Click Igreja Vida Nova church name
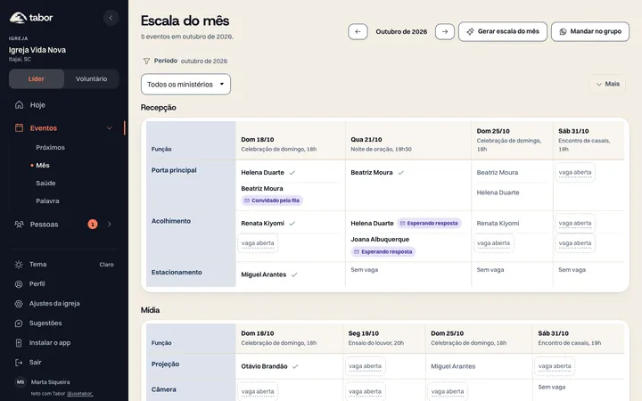This screenshot has width=642, height=401. [x=37, y=50]
